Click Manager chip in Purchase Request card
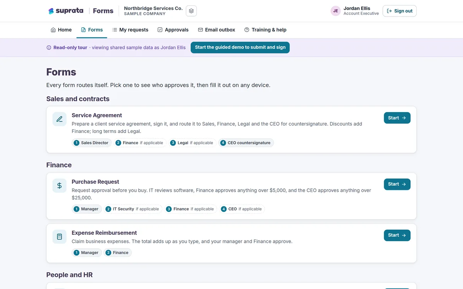This screenshot has width=463, height=289. pyautogui.click(x=87, y=209)
